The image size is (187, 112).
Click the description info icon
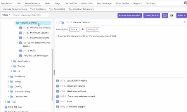82,29
